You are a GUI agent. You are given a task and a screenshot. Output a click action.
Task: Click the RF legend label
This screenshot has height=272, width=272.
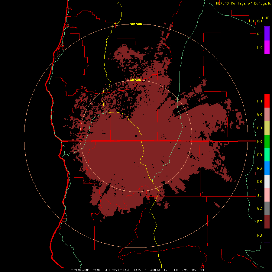[259, 34]
